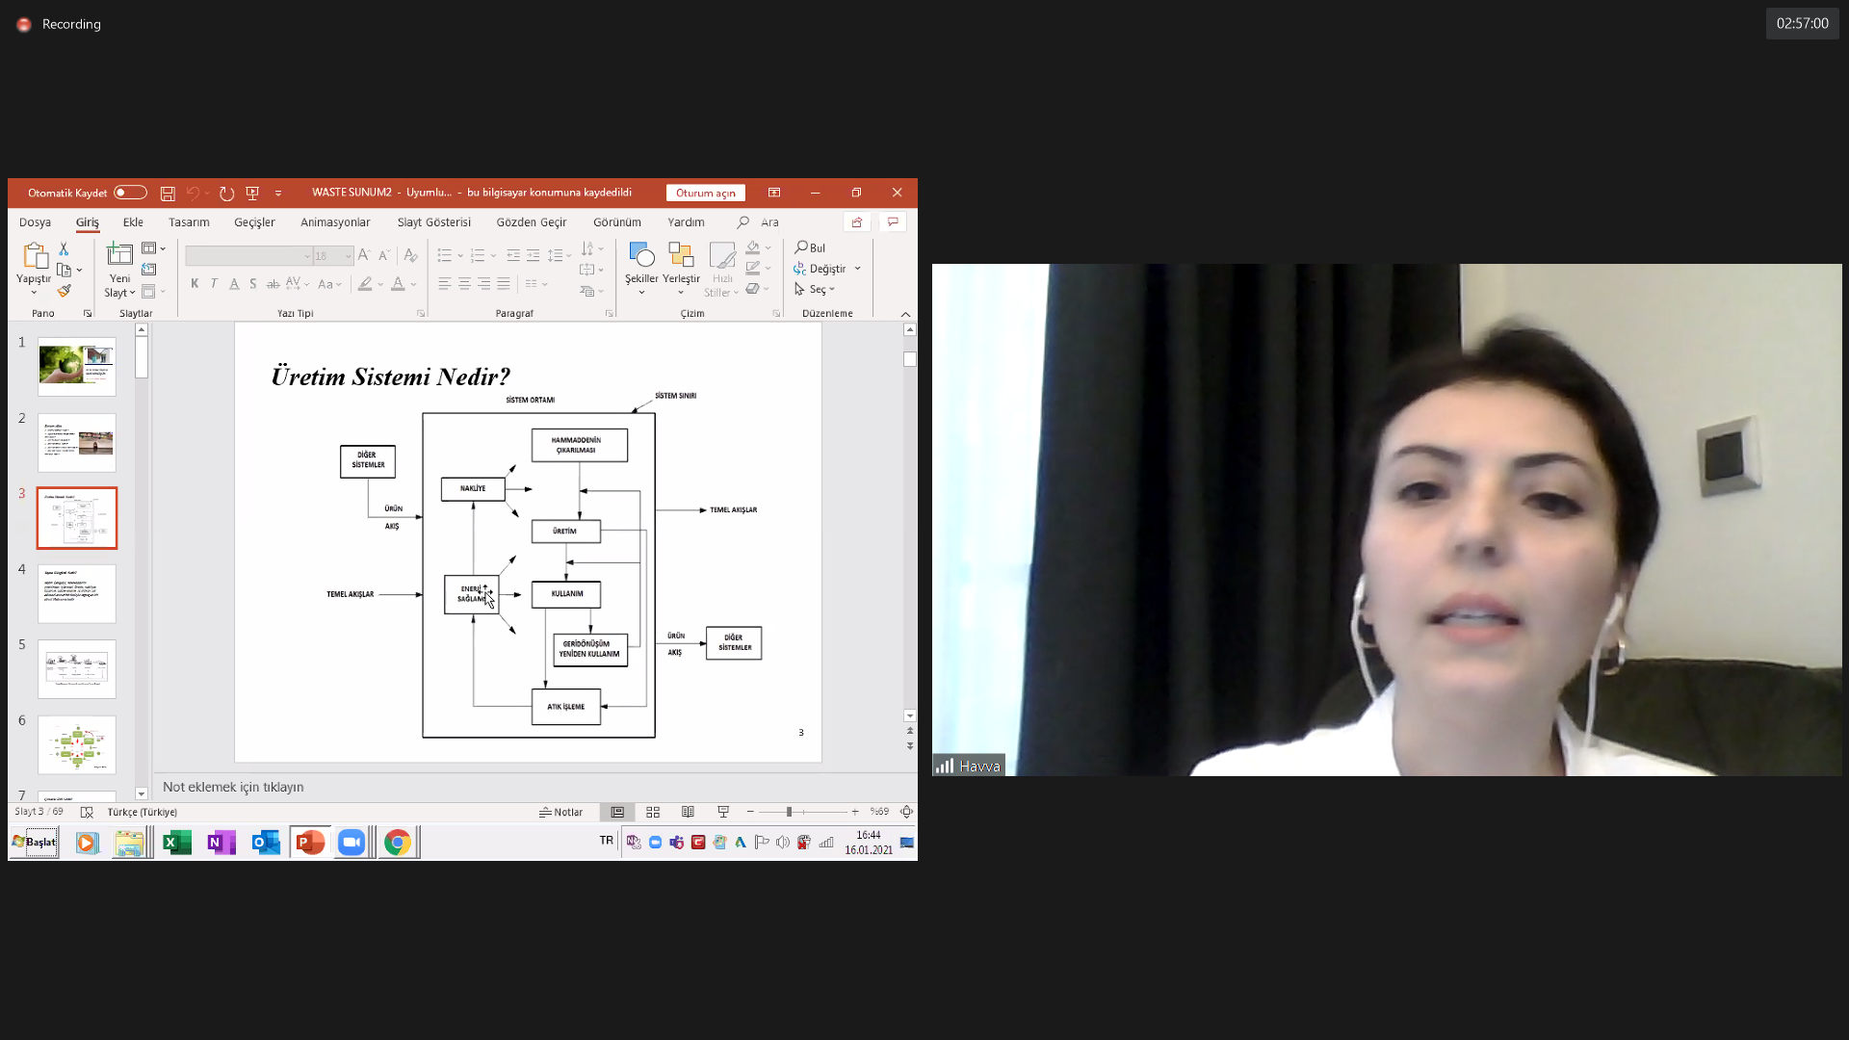The height and width of the screenshot is (1040, 1849).
Task: Open OneNote from the taskbar
Action: tap(221, 843)
